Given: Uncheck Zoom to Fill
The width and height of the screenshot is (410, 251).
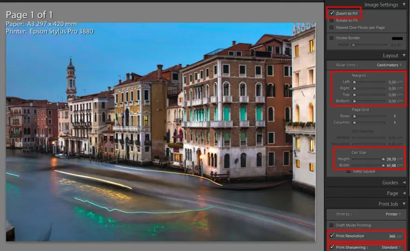Looking at the screenshot, I should pos(332,13).
